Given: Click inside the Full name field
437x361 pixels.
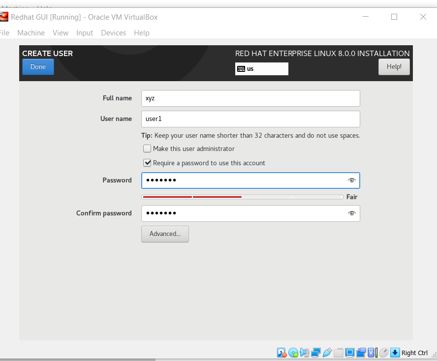Looking at the screenshot, I should tap(250, 98).
